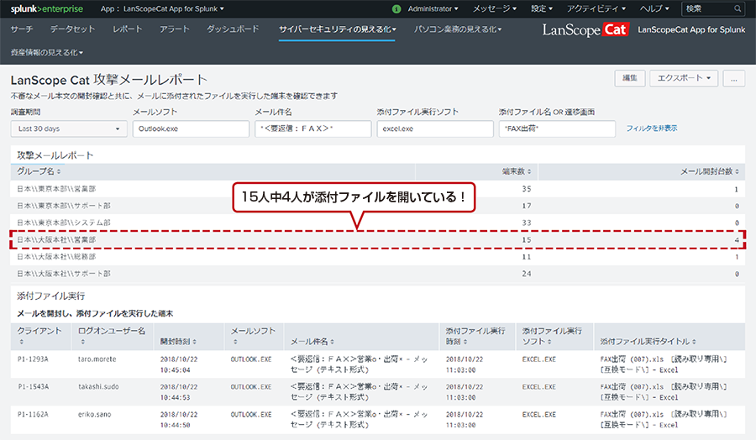Expand the 資産情報の見える化 menu
This screenshot has height=440, width=756.
(47, 53)
